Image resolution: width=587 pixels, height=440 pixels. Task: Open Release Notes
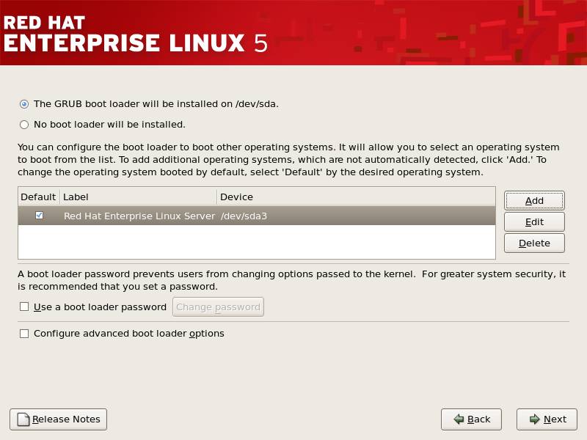tap(59, 419)
